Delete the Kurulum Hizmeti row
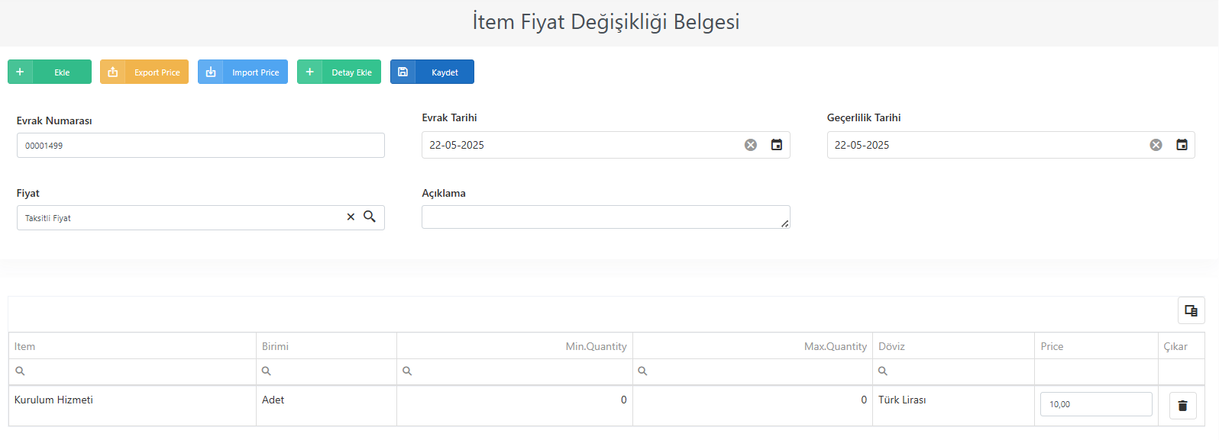 [x=1182, y=406]
